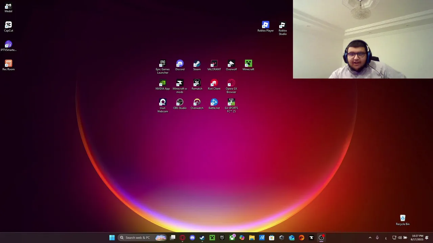
Task: Open Outlook from the taskbar
Action: 292,238
